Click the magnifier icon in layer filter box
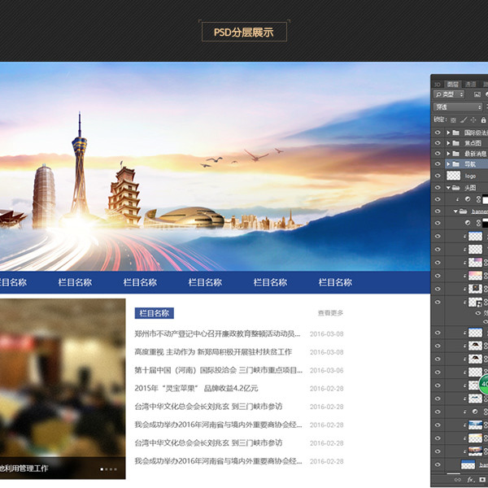The height and width of the screenshot is (488, 488). click(438, 94)
